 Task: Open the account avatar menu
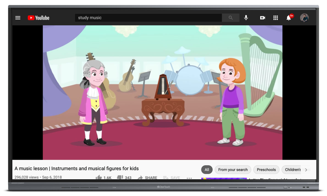(304, 18)
